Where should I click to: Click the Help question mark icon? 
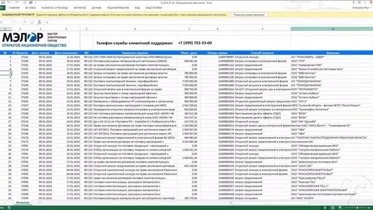[353, 2]
